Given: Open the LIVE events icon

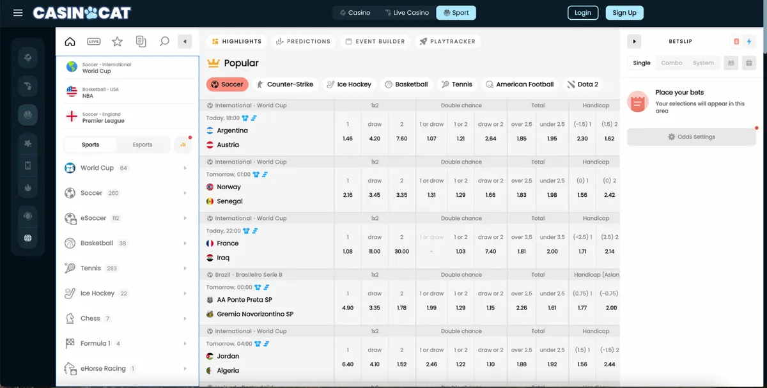Looking at the screenshot, I should point(94,42).
